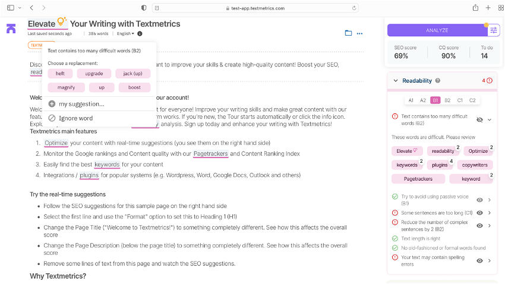Image resolution: width=505 pixels, height=284 pixels.
Task: Click the green check for Text length
Action: (395, 238)
